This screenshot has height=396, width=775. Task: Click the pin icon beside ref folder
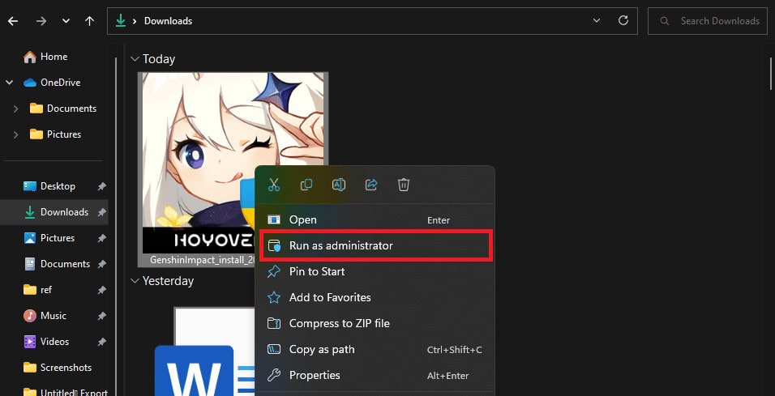(102, 290)
